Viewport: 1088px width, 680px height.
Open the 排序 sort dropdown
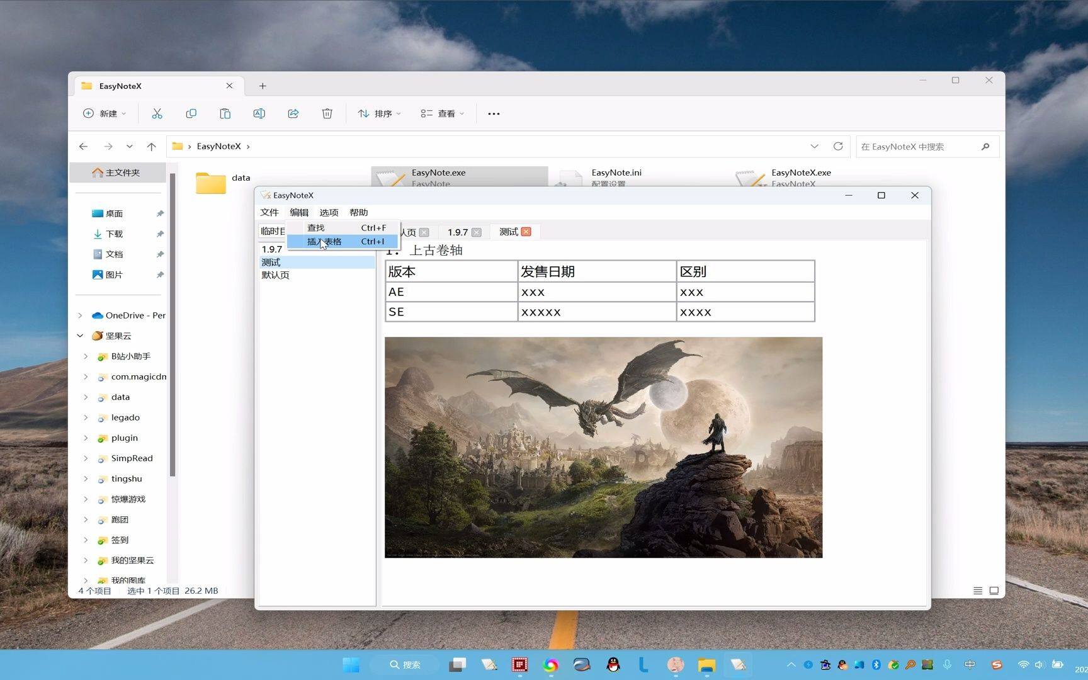pyautogui.click(x=380, y=113)
